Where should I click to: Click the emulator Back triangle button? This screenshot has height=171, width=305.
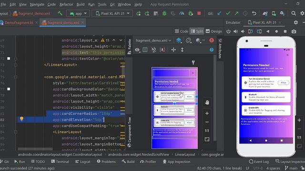pos(268,31)
